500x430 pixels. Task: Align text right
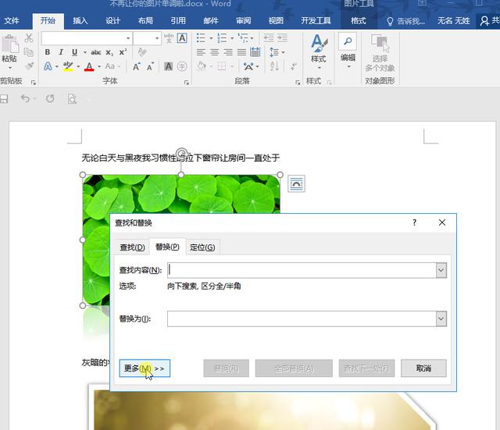[x=228, y=52]
